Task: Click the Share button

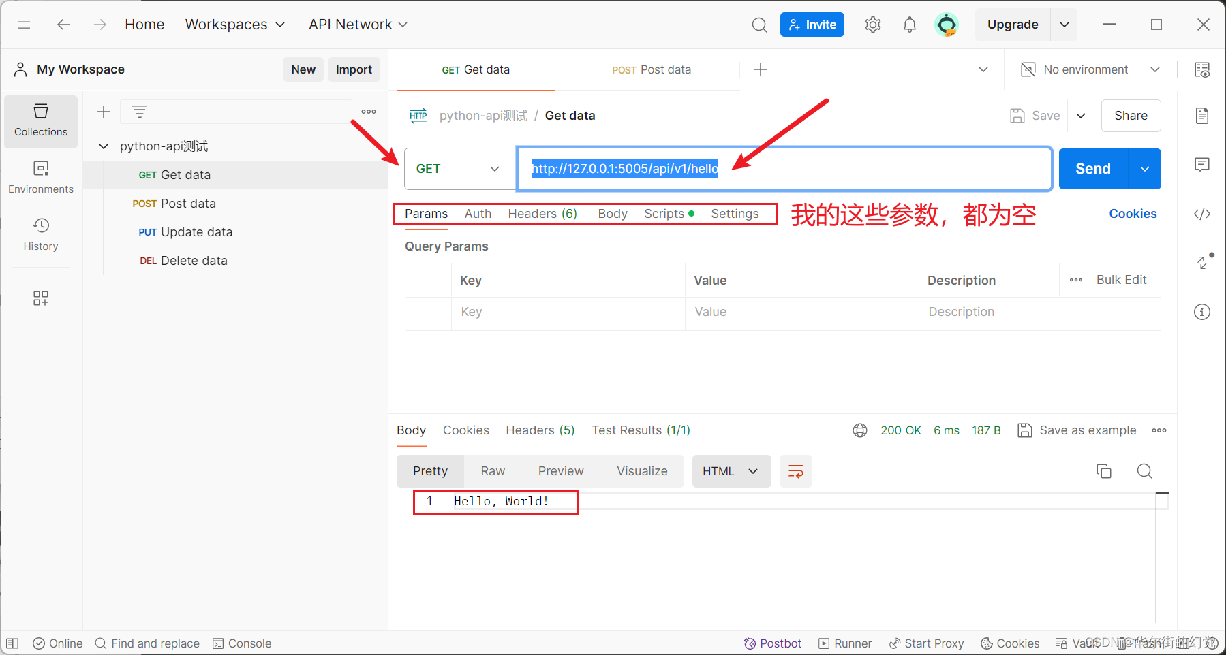Action: (x=1131, y=116)
